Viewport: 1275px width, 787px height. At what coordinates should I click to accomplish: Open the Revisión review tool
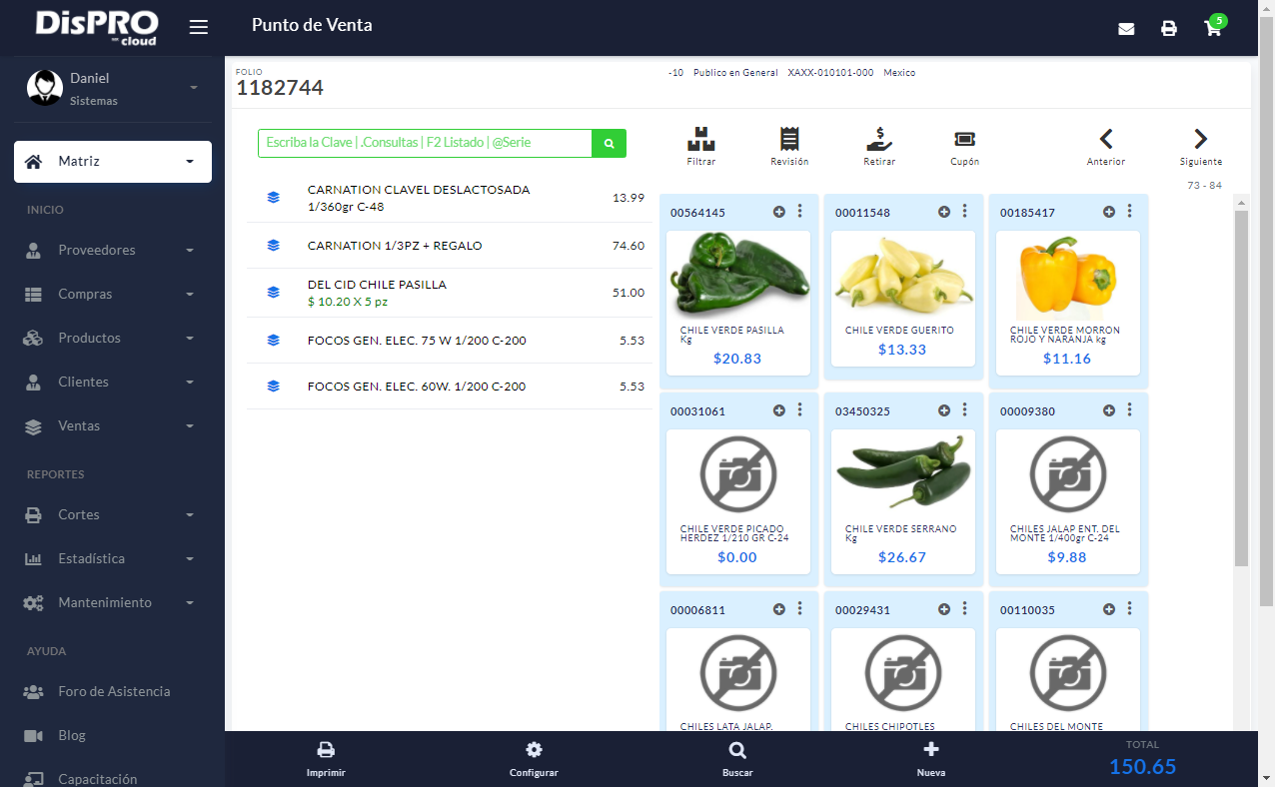coord(789,147)
